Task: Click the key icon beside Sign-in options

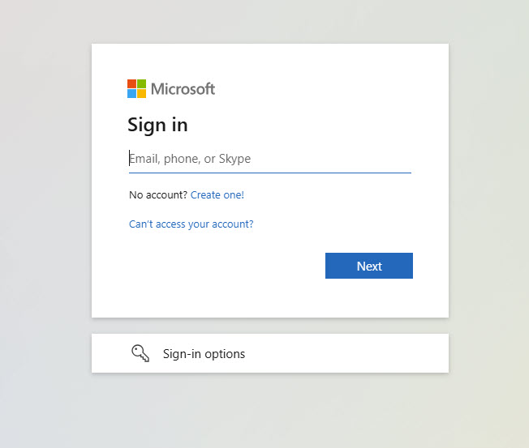Action: coord(140,353)
